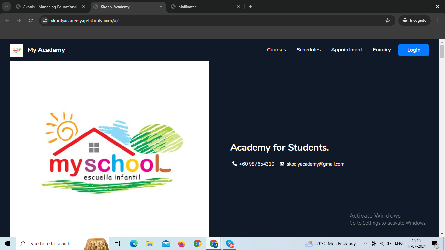The width and height of the screenshot is (445, 250).
Task: Open File Explorer from taskbar
Action: (150, 243)
